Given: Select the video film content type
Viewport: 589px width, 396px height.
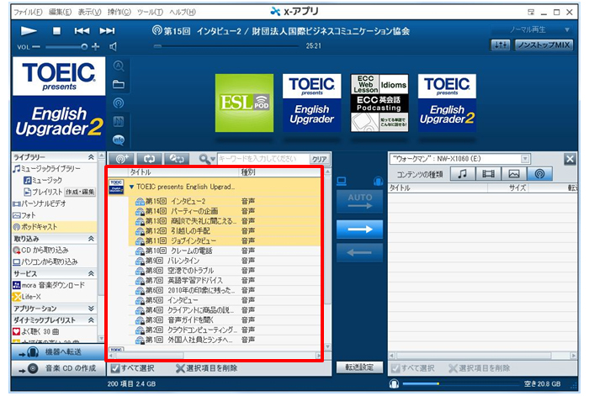Looking at the screenshot, I should [488, 174].
